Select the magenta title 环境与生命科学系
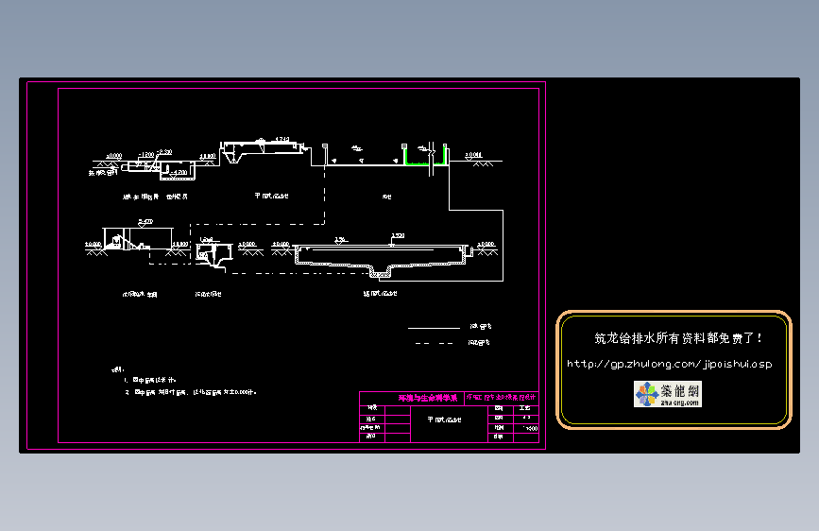The image size is (819, 531). pos(427,398)
